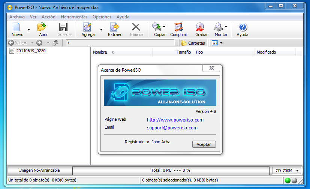Toggle the Carpetas folder pane button
Image resolution: width=310 pixels, height=189 pixels.
coord(193,43)
